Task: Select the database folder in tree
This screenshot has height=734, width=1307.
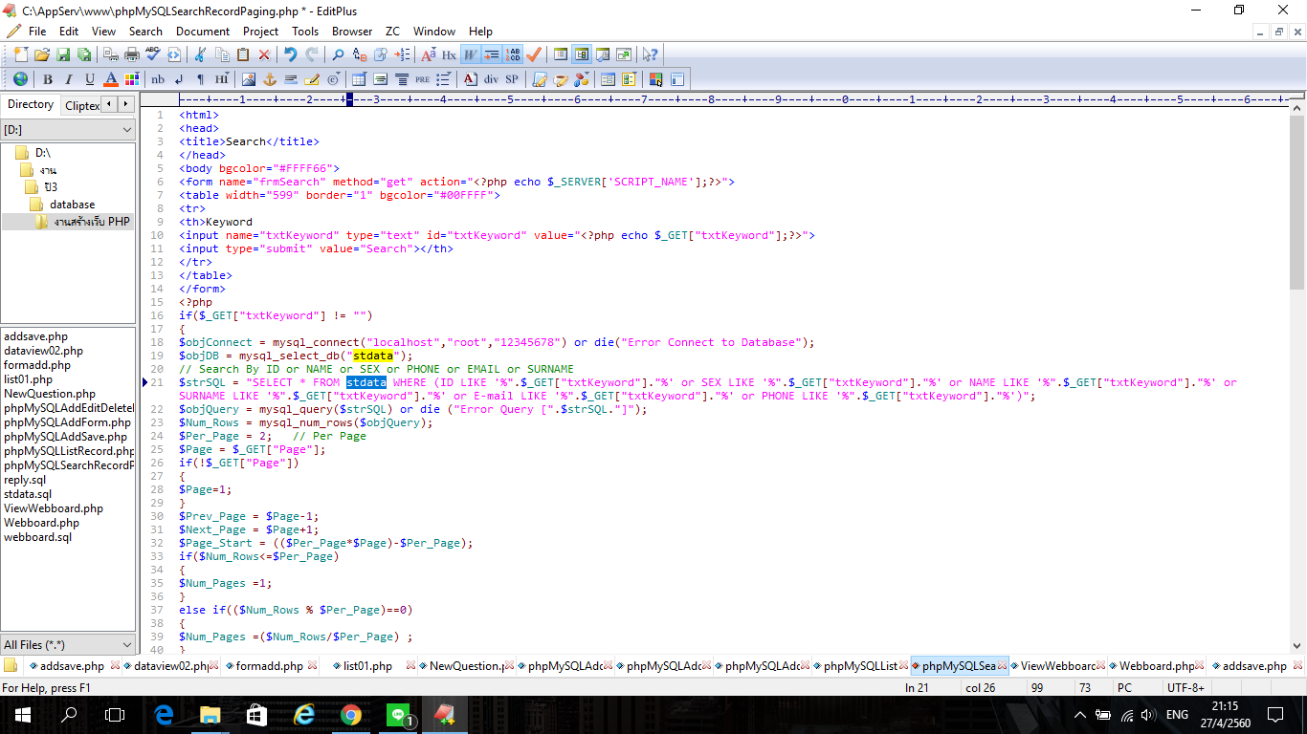Action: (73, 205)
